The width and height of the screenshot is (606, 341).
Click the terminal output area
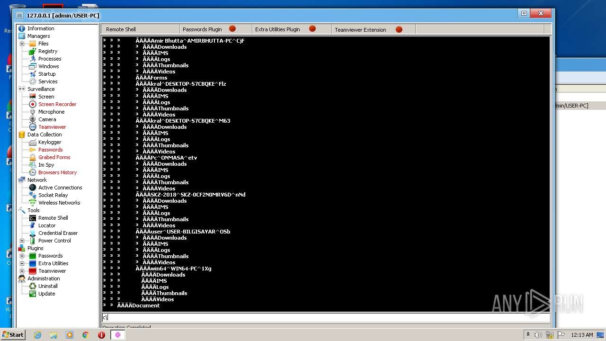[326, 173]
